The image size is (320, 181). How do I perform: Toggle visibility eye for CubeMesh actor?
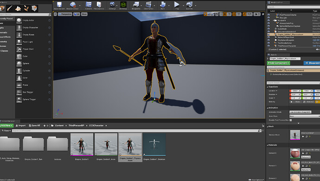click(269, 29)
